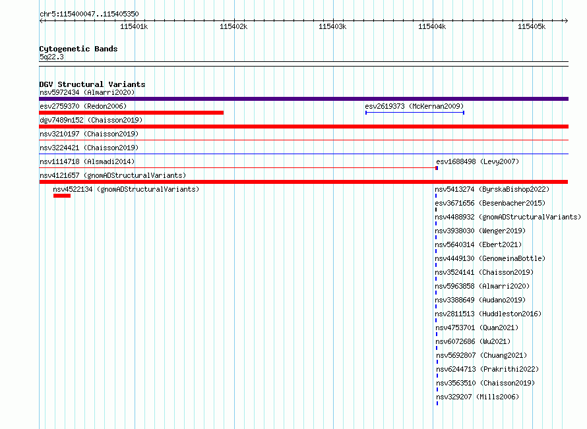This screenshot has width=587, height=429.
Task: Click the 115405k ruler label
Action: click(532, 26)
